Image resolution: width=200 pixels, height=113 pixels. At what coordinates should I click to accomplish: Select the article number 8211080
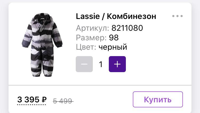click(127, 28)
